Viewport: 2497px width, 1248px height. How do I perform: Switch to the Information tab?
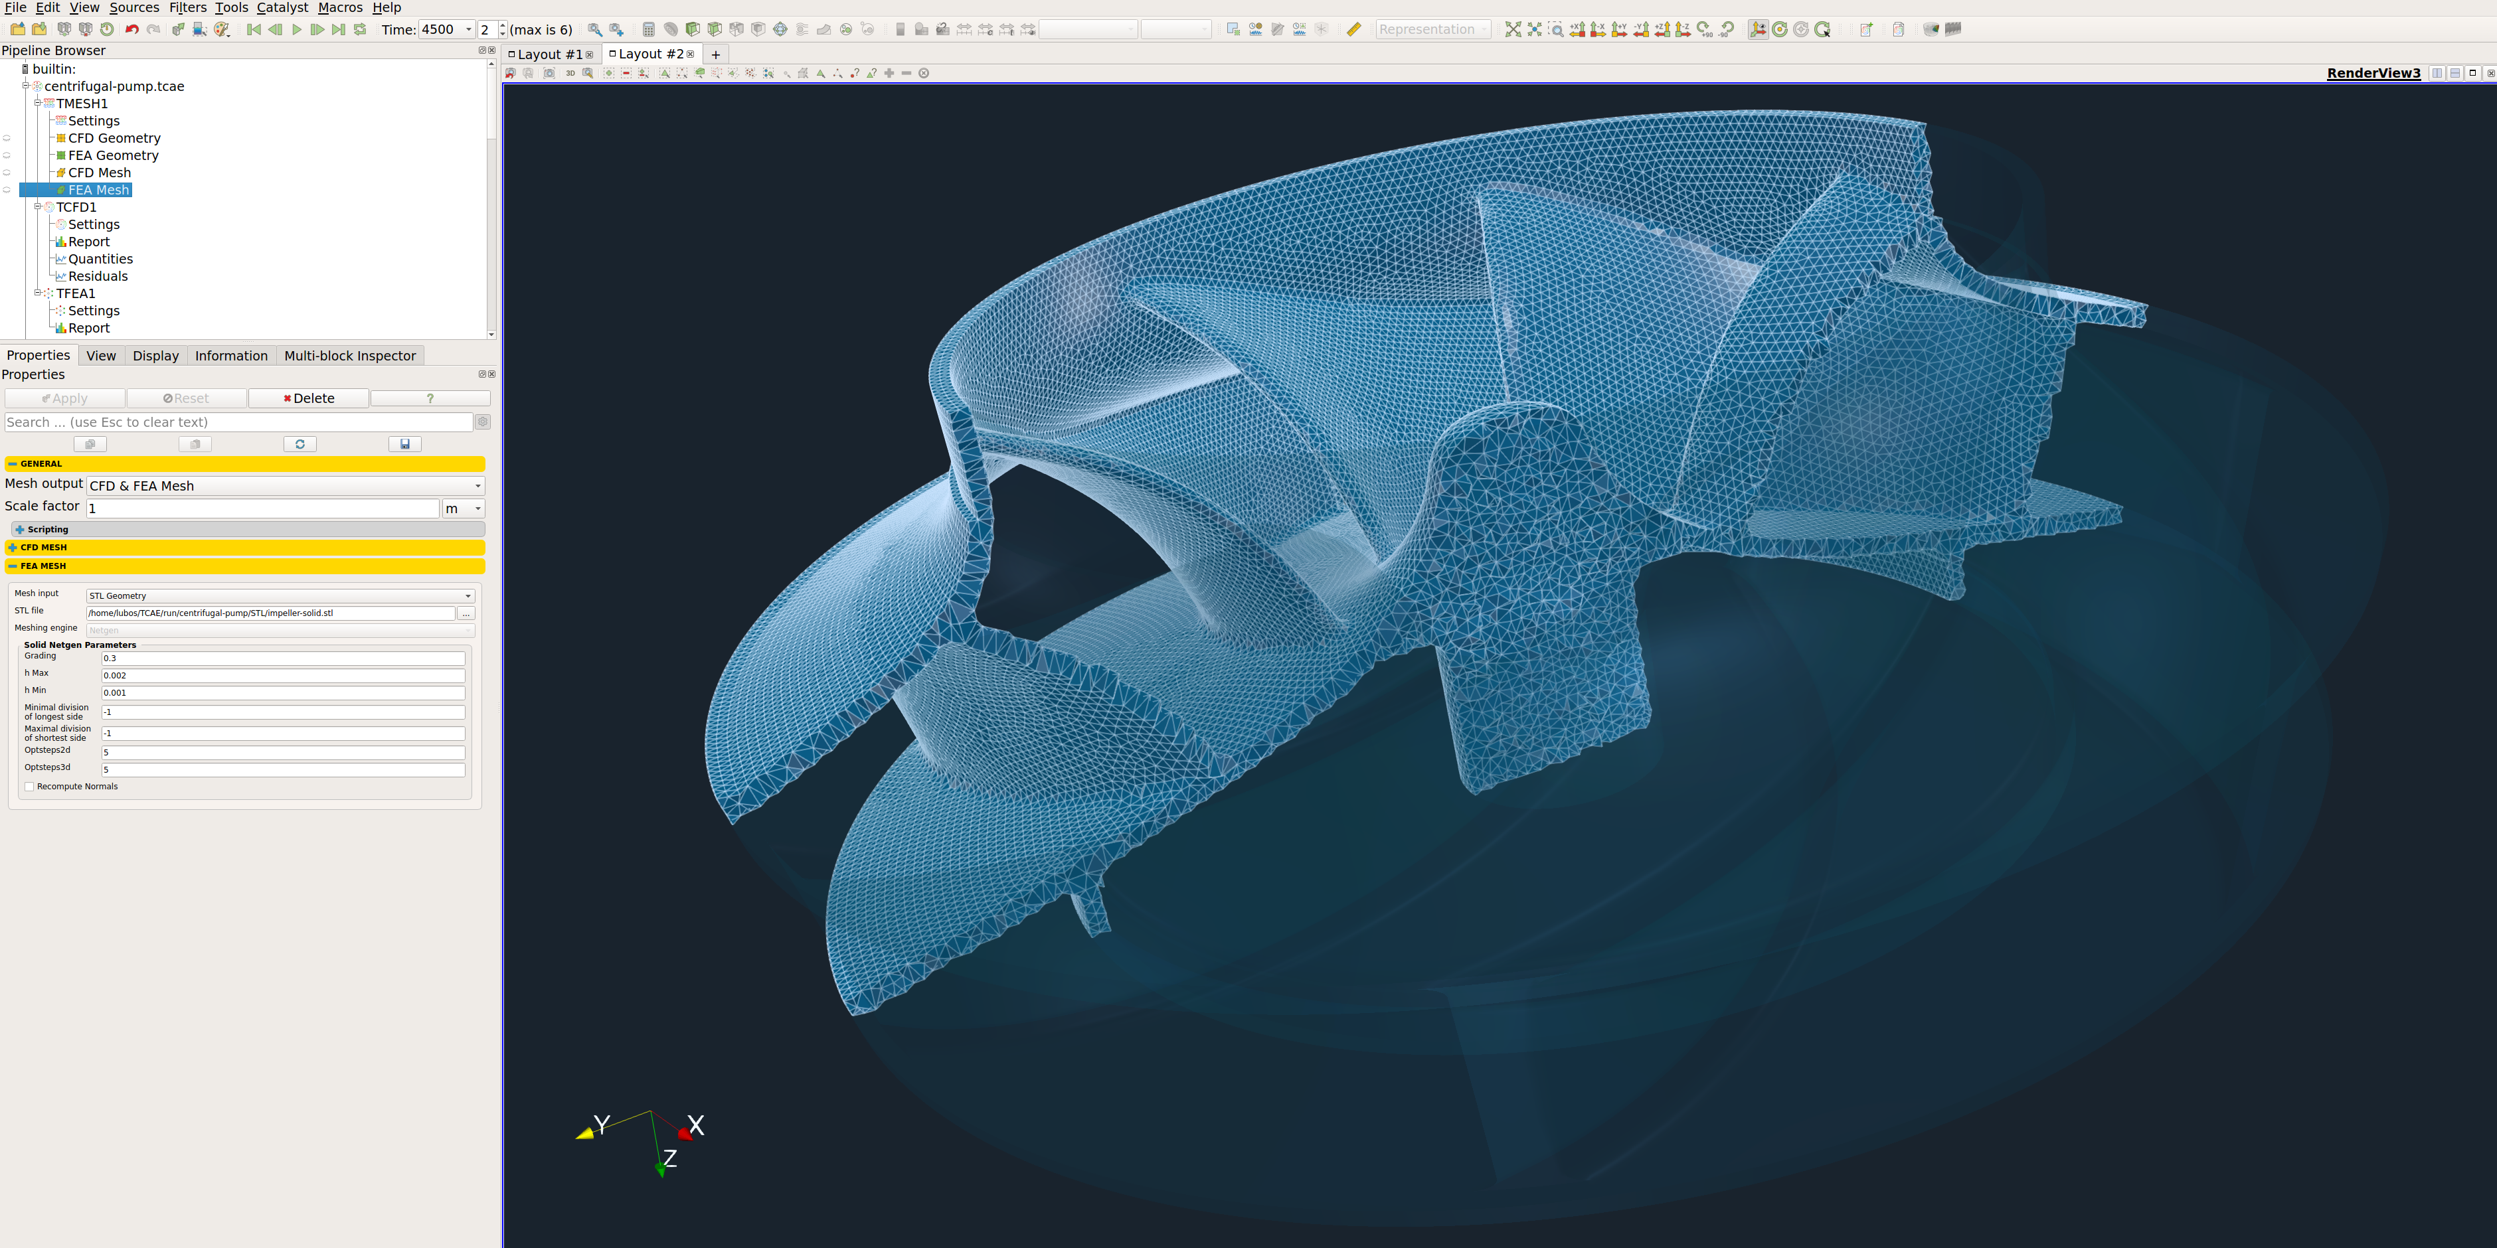(x=230, y=356)
